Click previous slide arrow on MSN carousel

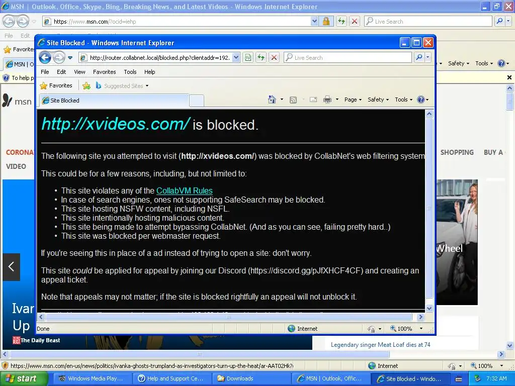[x=12, y=266]
